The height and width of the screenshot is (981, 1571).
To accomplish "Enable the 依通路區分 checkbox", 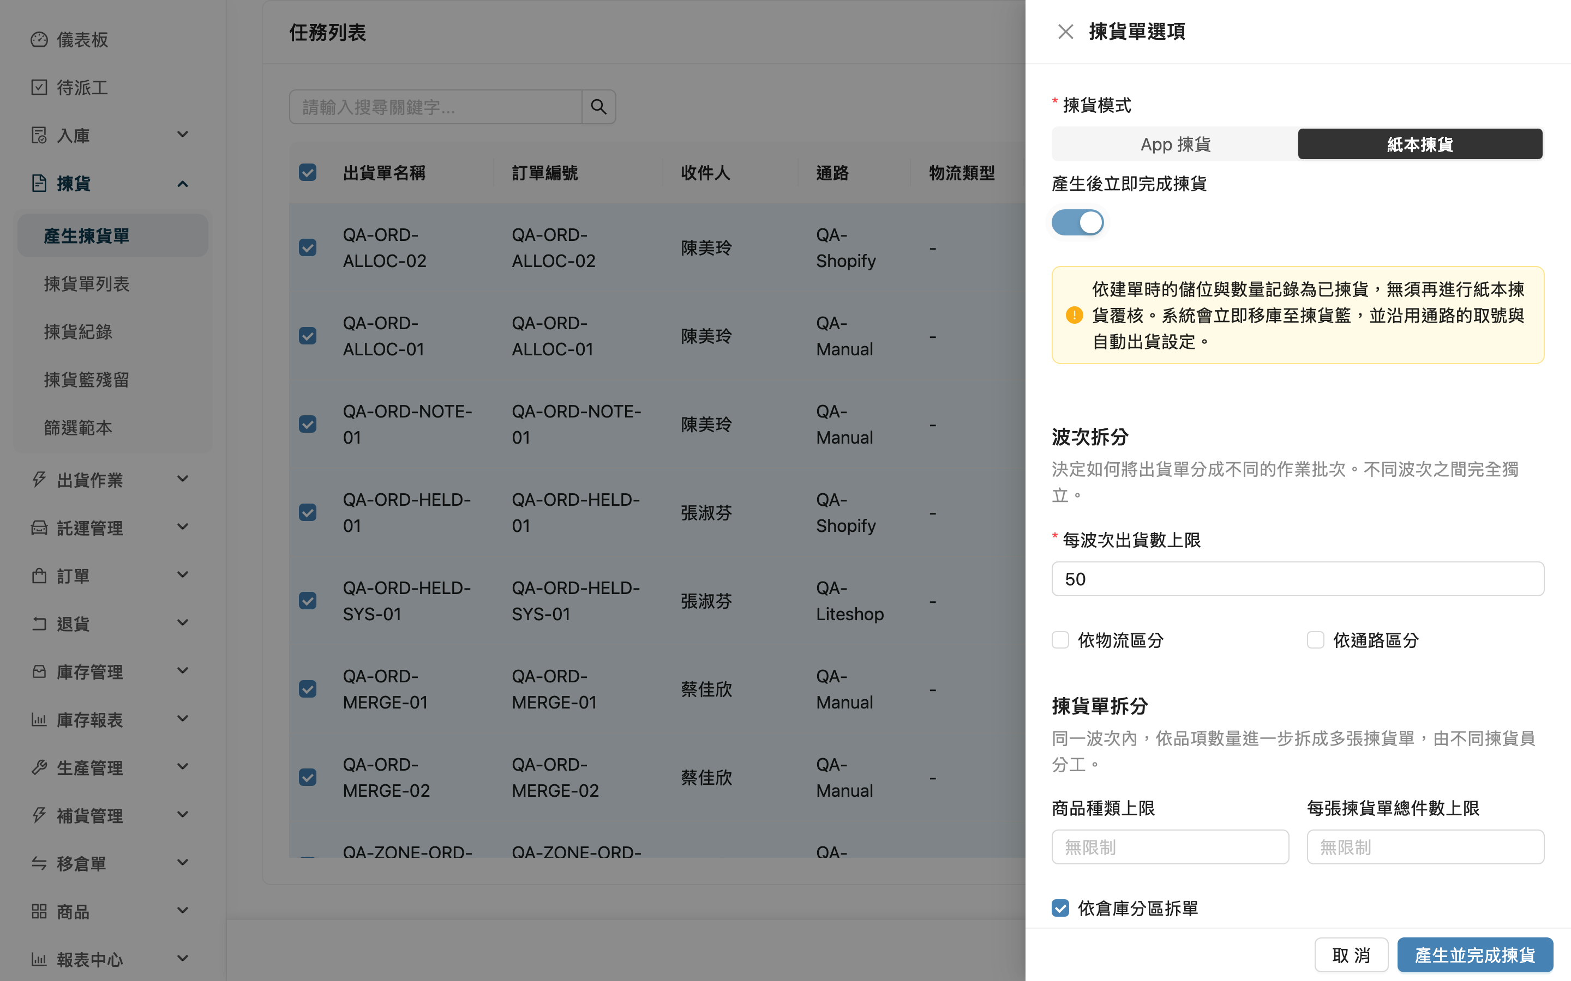I will (x=1315, y=640).
